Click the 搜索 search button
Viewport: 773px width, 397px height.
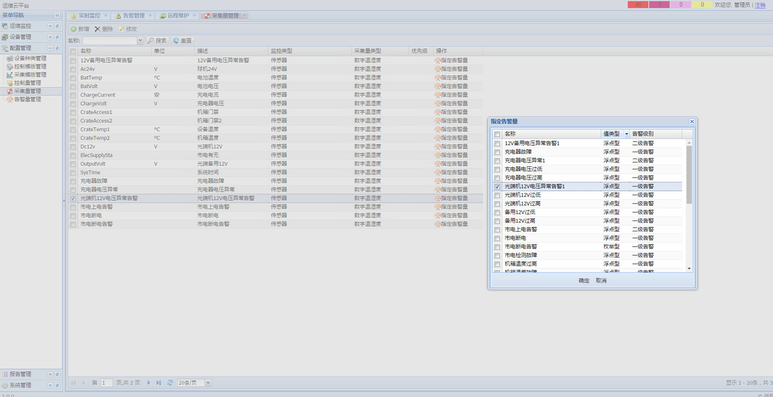157,41
